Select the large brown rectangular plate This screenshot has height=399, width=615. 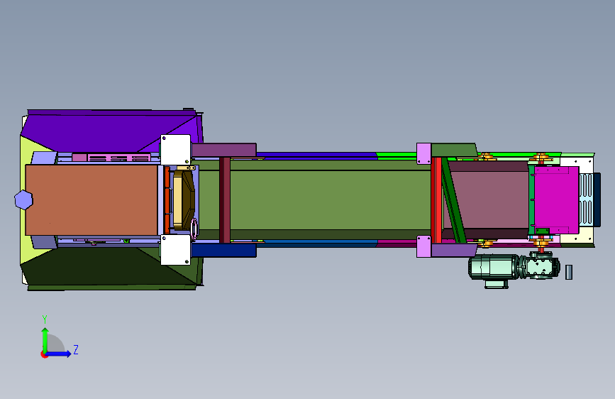click(92, 200)
